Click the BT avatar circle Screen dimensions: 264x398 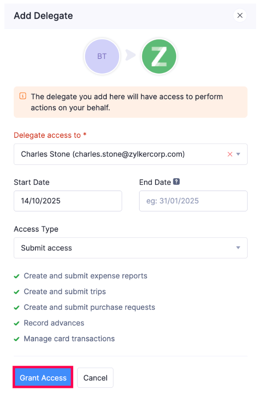[x=102, y=56]
